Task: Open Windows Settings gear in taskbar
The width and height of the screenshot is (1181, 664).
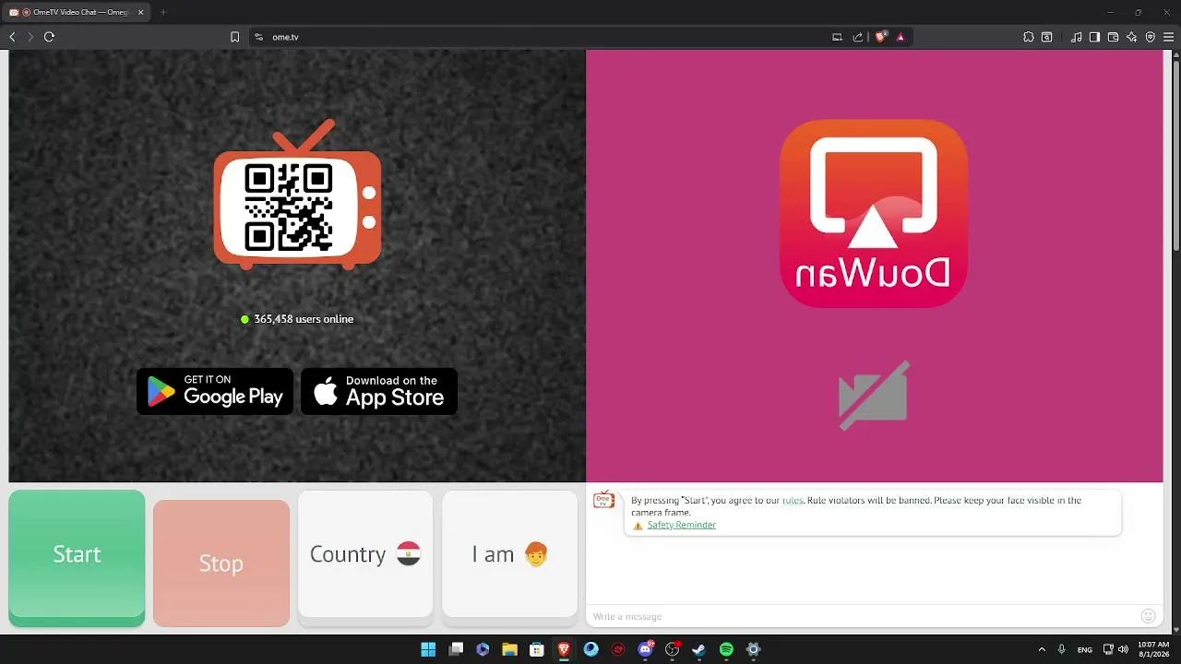Action: click(x=754, y=649)
